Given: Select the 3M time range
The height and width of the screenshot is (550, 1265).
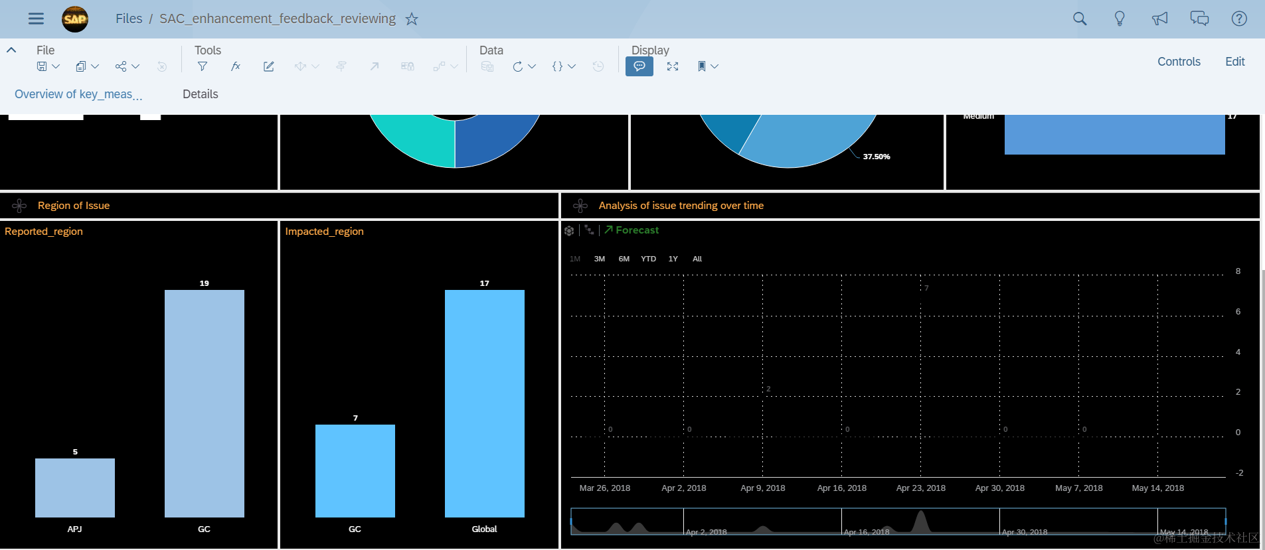Looking at the screenshot, I should click(x=600, y=259).
